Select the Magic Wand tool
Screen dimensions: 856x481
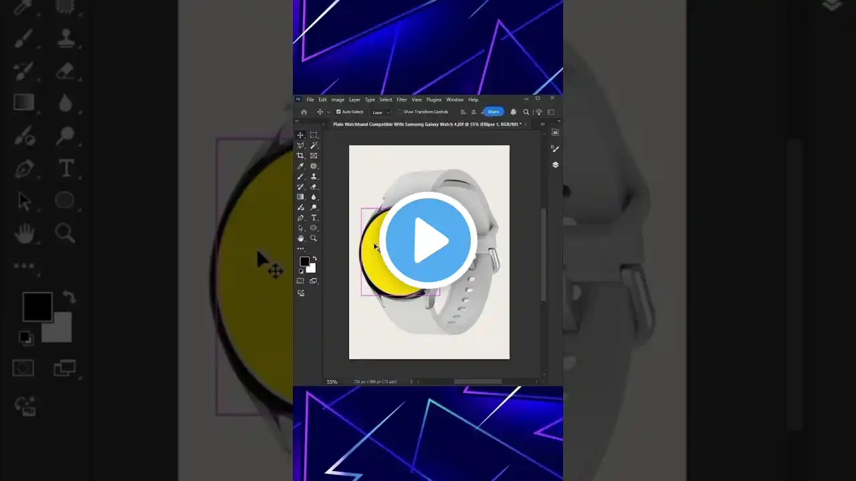point(314,145)
